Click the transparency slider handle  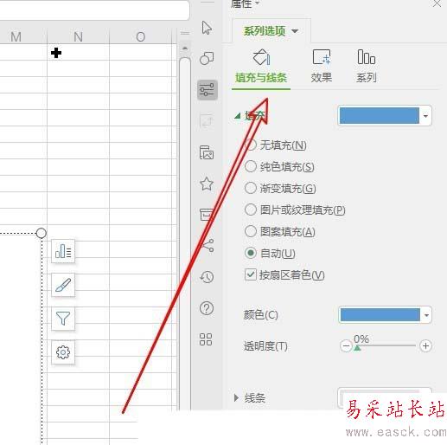[x=357, y=348]
